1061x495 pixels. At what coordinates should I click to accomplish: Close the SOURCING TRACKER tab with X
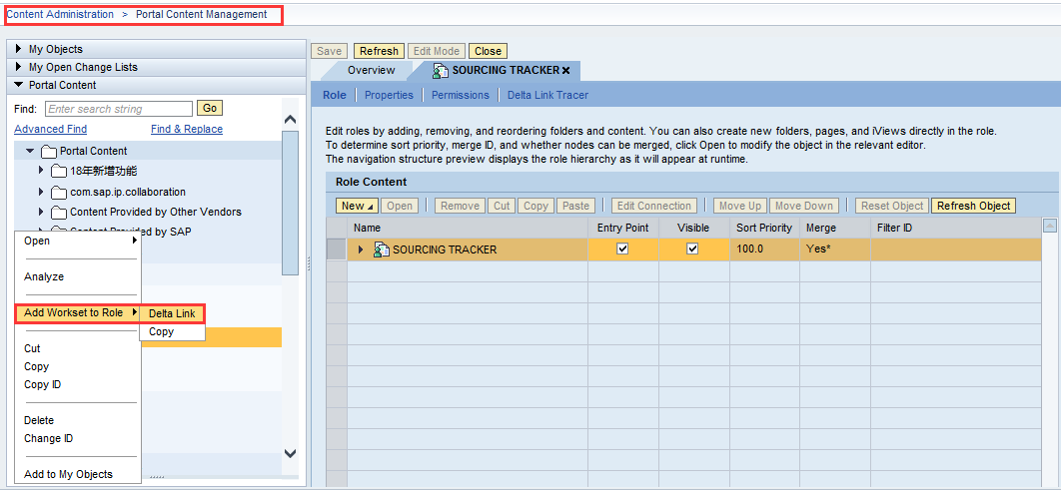tap(565, 70)
